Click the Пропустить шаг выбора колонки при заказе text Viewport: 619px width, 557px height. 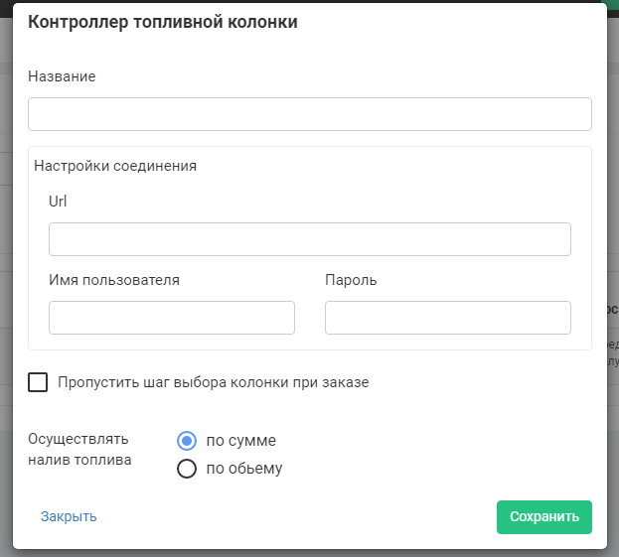pyautogui.click(x=213, y=382)
